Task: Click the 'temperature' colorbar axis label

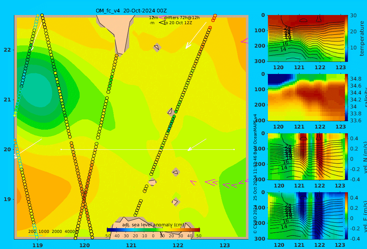Action: click(x=362, y=38)
